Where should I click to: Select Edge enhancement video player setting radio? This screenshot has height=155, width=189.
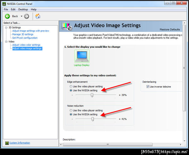tap(71, 86)
